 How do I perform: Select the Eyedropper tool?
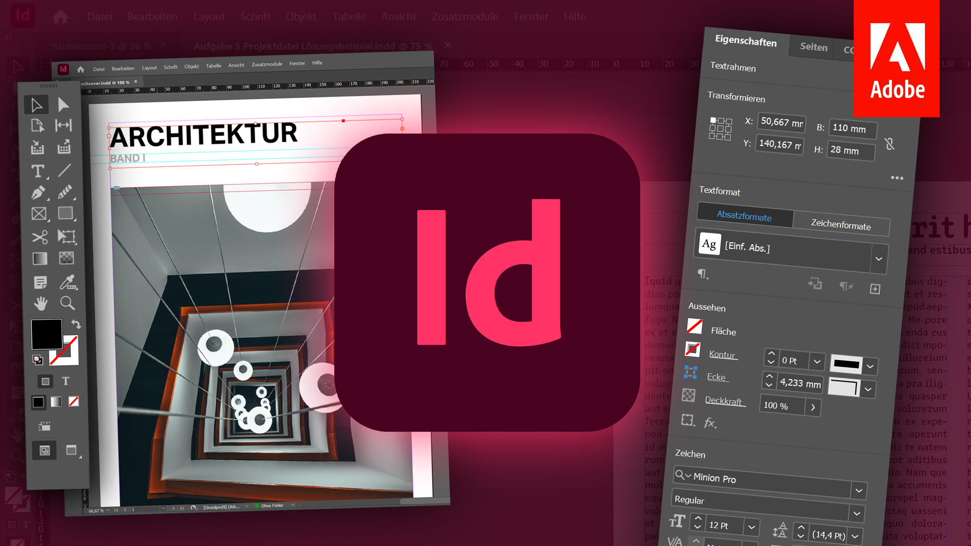click(67, 282)
